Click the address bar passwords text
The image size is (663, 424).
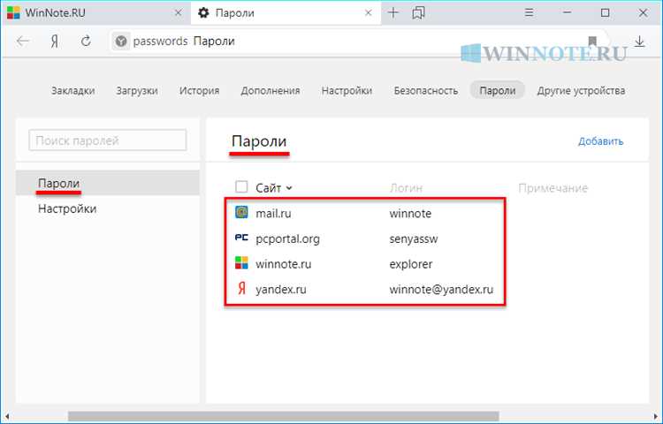160,42
